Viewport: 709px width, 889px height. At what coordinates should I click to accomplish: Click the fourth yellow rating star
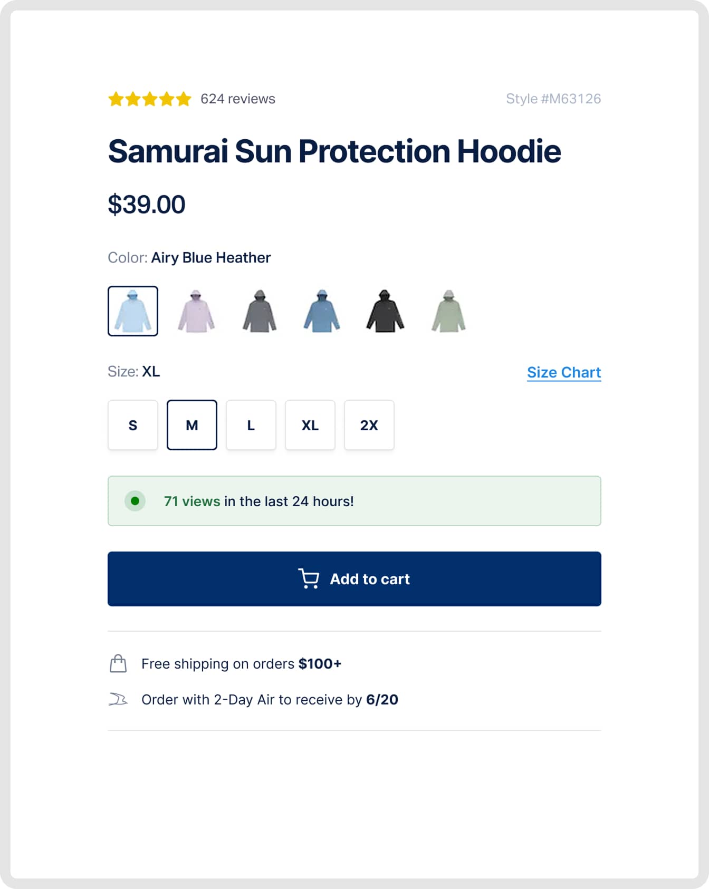tap(167, 99)
